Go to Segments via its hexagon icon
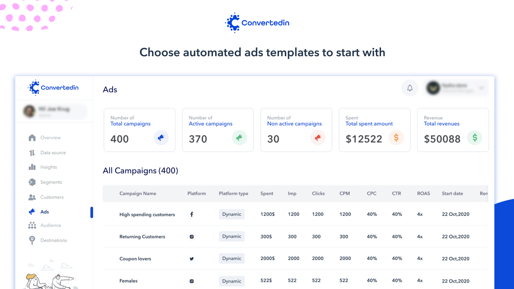 click(32, 182)
